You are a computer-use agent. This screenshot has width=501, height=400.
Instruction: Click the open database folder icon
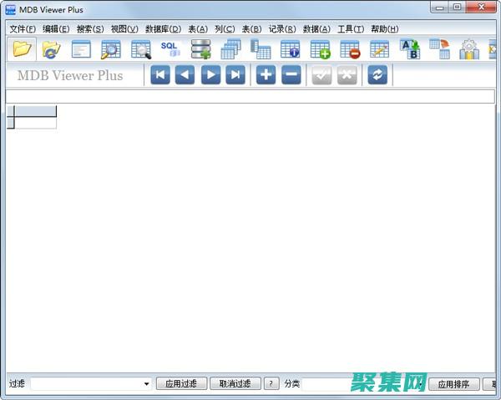coord(22,49)
